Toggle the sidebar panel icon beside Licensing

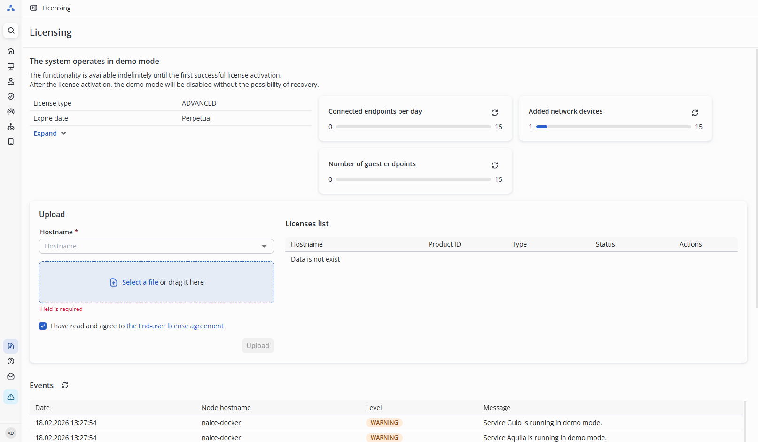click(x=34, y=8)
